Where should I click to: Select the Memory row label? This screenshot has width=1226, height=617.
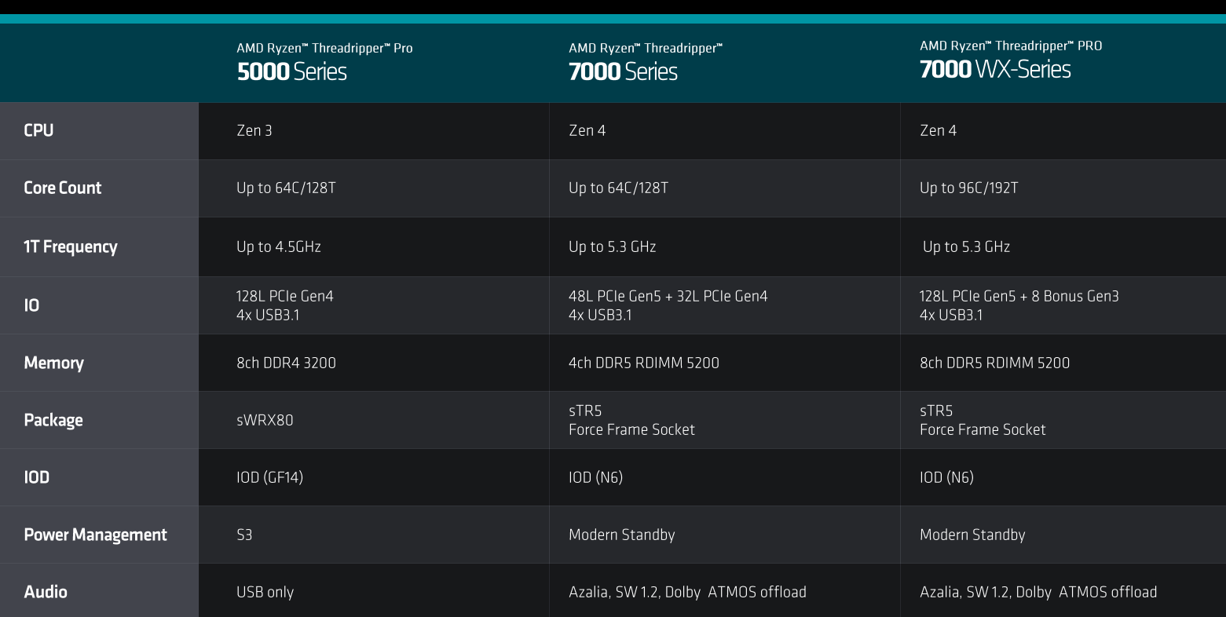[53, 363]
